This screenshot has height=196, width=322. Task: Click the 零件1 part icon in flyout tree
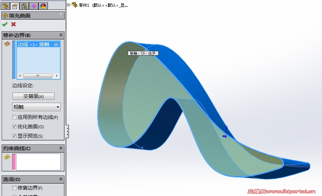click(74, 5)
